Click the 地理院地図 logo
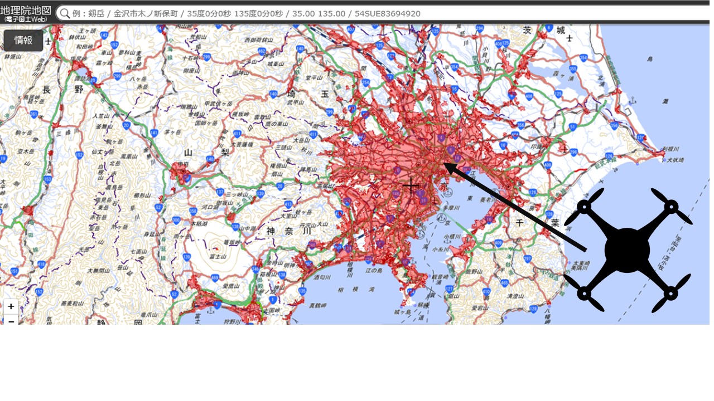Viewport: 714px width, 401px height. pos(26,13)
